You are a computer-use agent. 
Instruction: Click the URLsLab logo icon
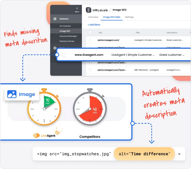tap(88, 10)
